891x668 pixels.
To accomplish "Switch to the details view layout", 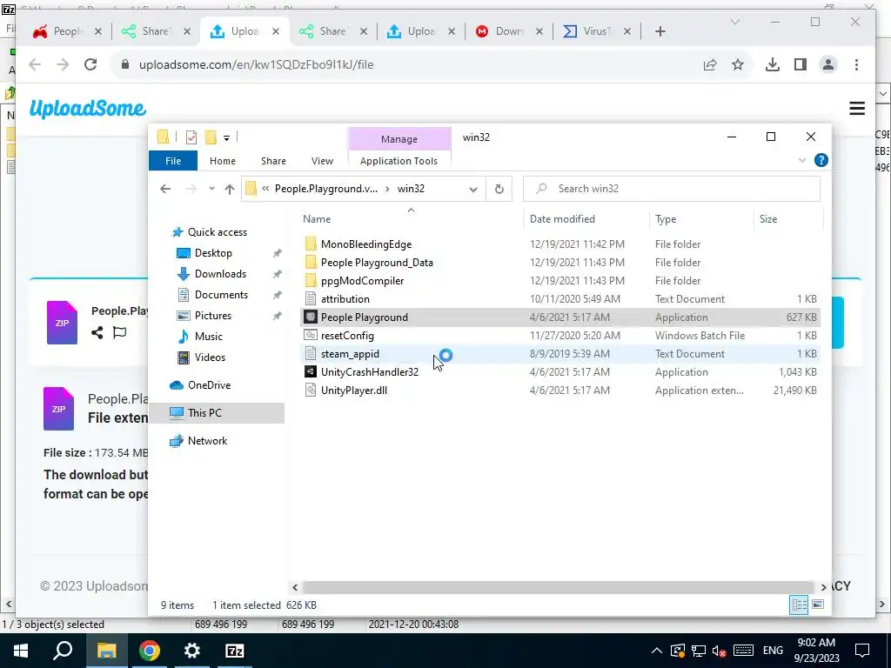I will pos(799,605).
